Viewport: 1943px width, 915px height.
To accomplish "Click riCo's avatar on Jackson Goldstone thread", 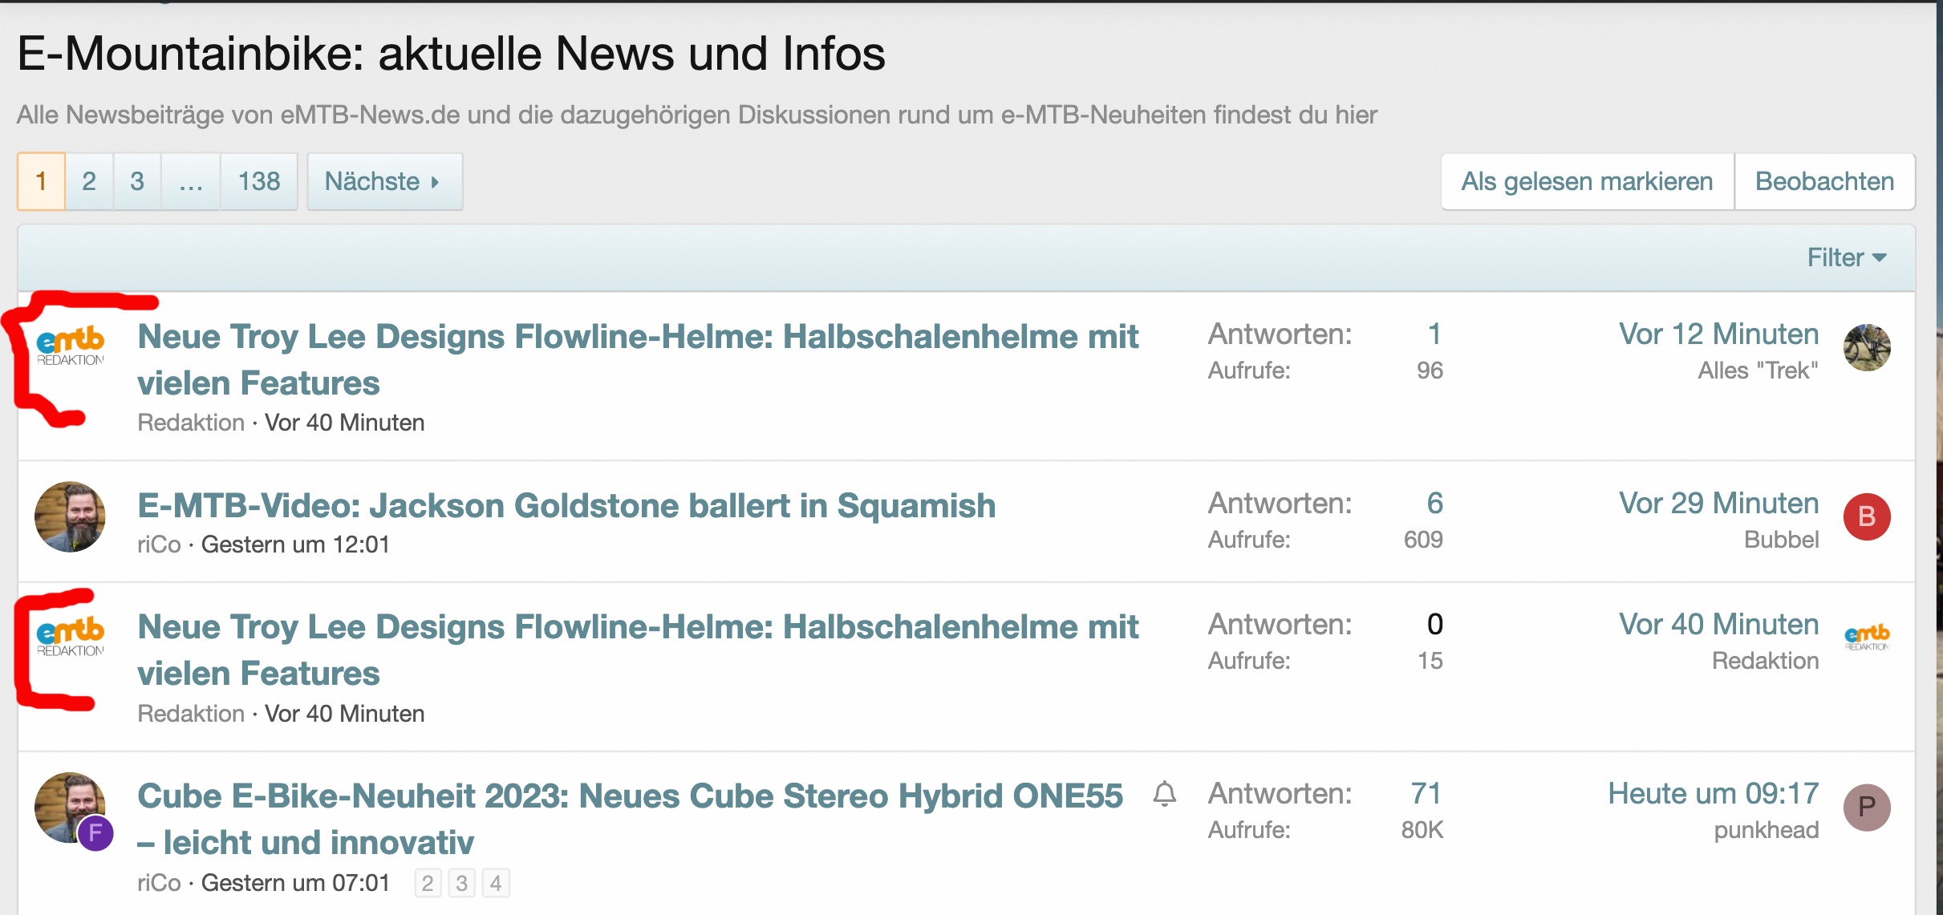I will click(x=70, y=516).
